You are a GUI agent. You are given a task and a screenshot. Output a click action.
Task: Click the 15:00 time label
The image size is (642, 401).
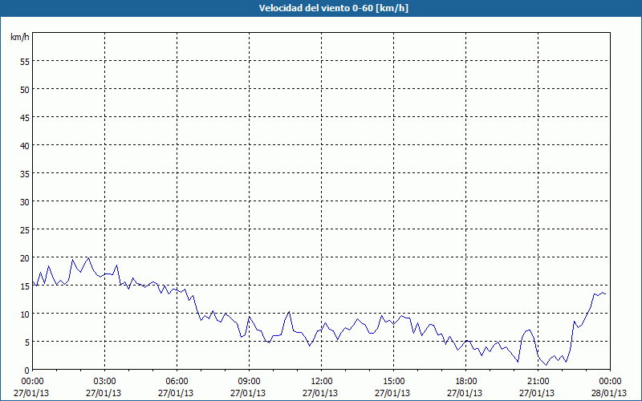point(394,382)
